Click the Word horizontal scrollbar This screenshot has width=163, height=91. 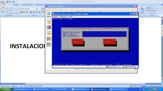point(85,84)
